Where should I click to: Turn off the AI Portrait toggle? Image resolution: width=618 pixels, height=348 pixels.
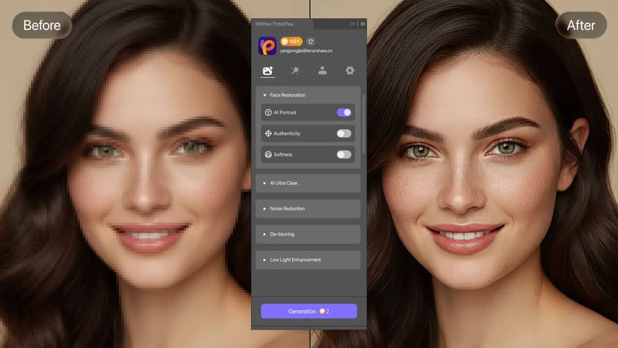pyautogui.click(x=344, y=112)
